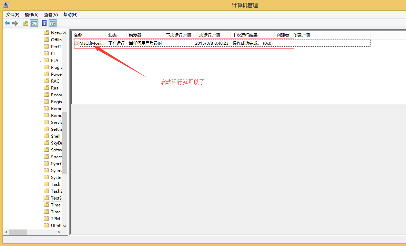Sort by the 上次运行时间 column header
This screenshot has width=406, height=246.
[212, 35]
